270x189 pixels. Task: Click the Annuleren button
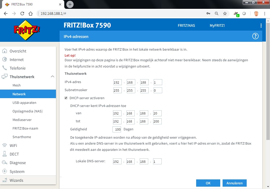point(235,183)
